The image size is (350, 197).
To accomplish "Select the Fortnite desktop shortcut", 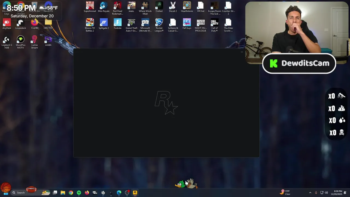I will pos(118,24).
